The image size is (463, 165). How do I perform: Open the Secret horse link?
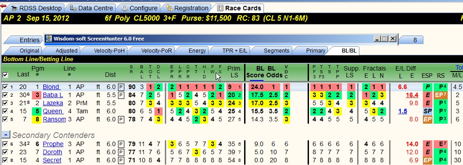click(52, 161)
